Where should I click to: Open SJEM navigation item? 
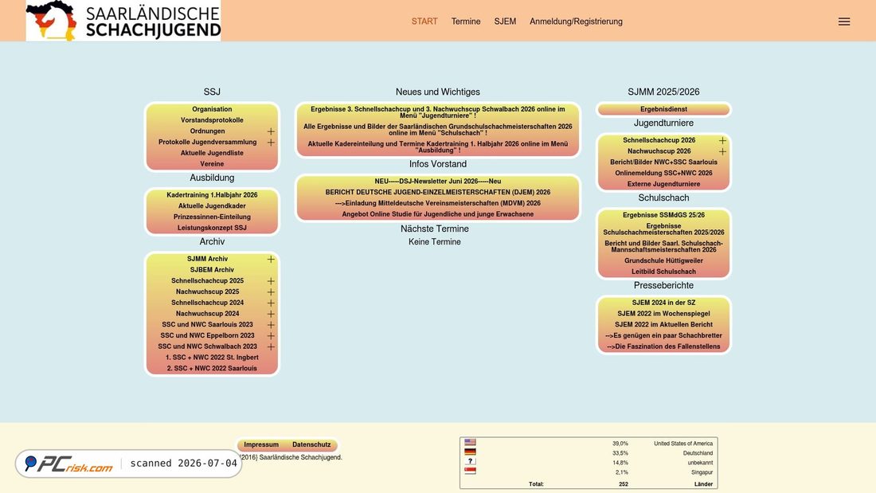point(505,22)
